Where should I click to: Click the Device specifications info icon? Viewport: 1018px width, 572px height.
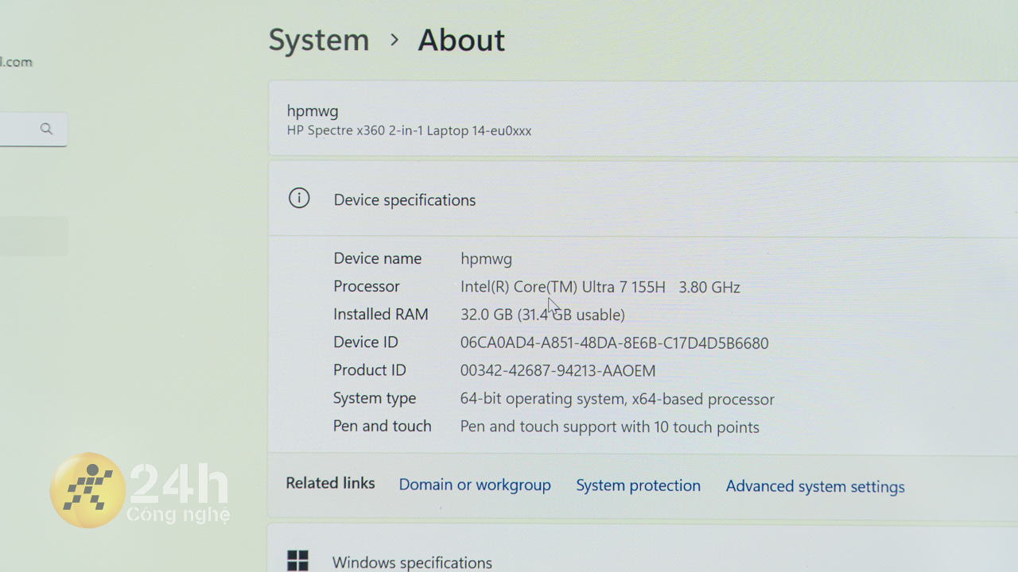click(299, 199)
